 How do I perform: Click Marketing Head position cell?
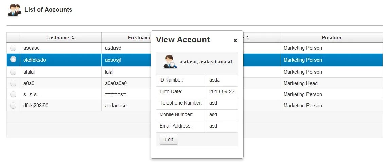click(300, 83)
